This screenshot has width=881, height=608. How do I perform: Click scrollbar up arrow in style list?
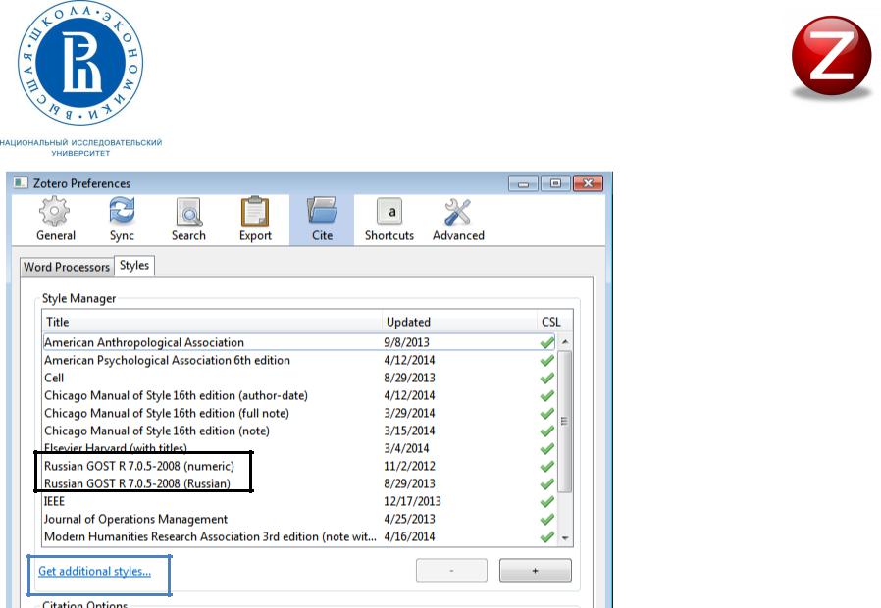[x=565, y=341]
